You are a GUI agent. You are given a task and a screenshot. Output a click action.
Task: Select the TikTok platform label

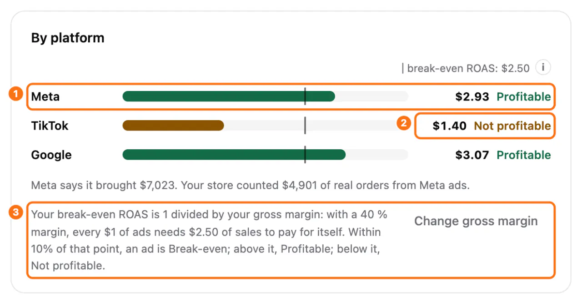50,126
